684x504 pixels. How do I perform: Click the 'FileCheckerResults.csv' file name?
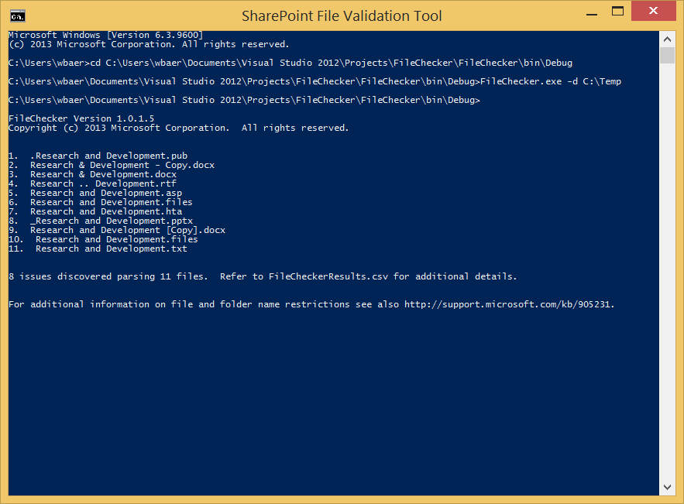(328, 276)
